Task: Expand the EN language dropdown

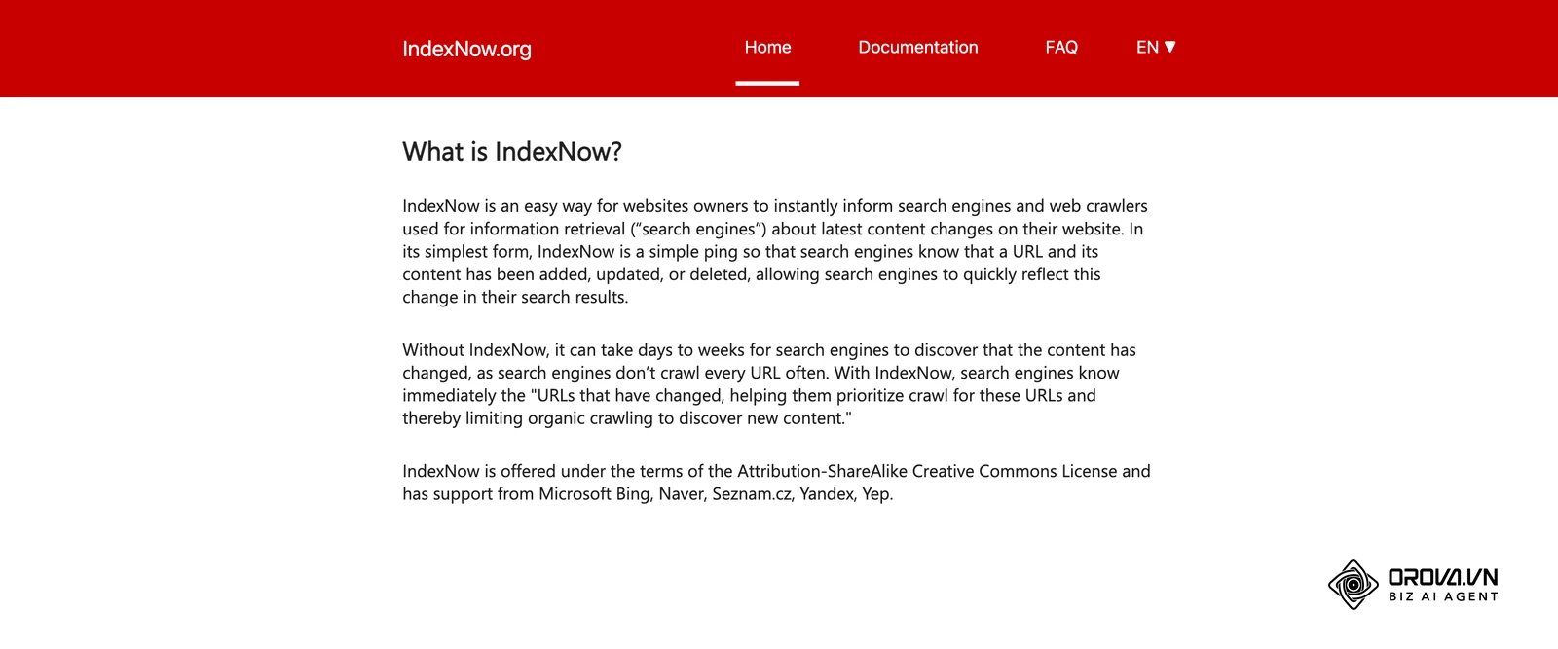Action: click(x=1156, y=48)
